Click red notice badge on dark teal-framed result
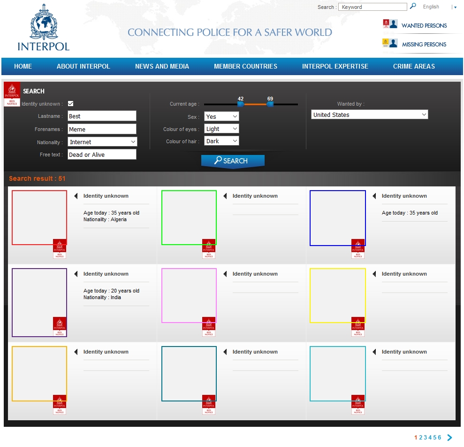464x447 pixels. point(209,404)
